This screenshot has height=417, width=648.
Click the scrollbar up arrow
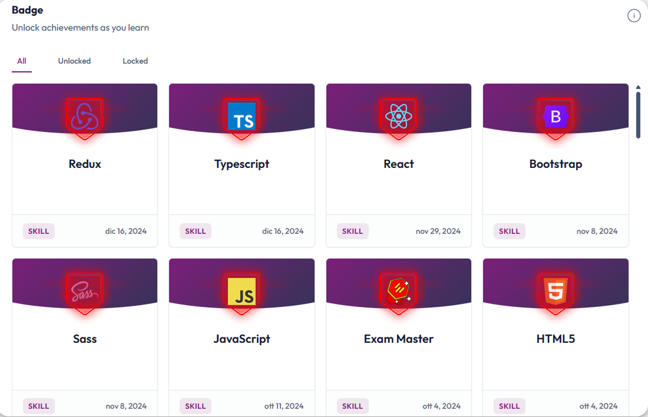click(638, 87)
